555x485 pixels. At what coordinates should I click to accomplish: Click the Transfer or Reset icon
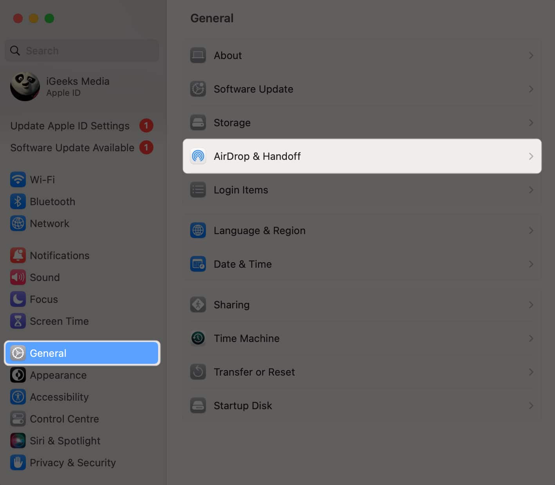pyautogui.click(x=198, y=372)
